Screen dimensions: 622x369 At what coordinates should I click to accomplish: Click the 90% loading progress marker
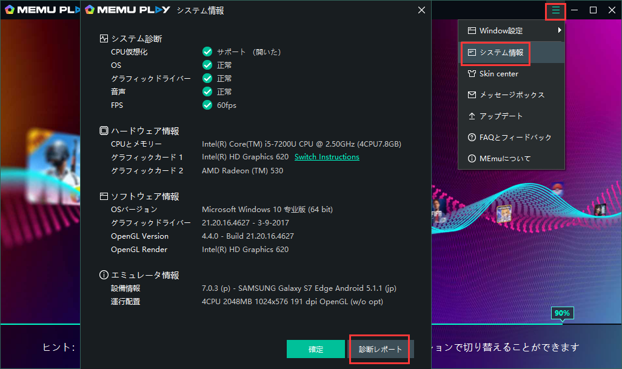(x=561, y=313)
